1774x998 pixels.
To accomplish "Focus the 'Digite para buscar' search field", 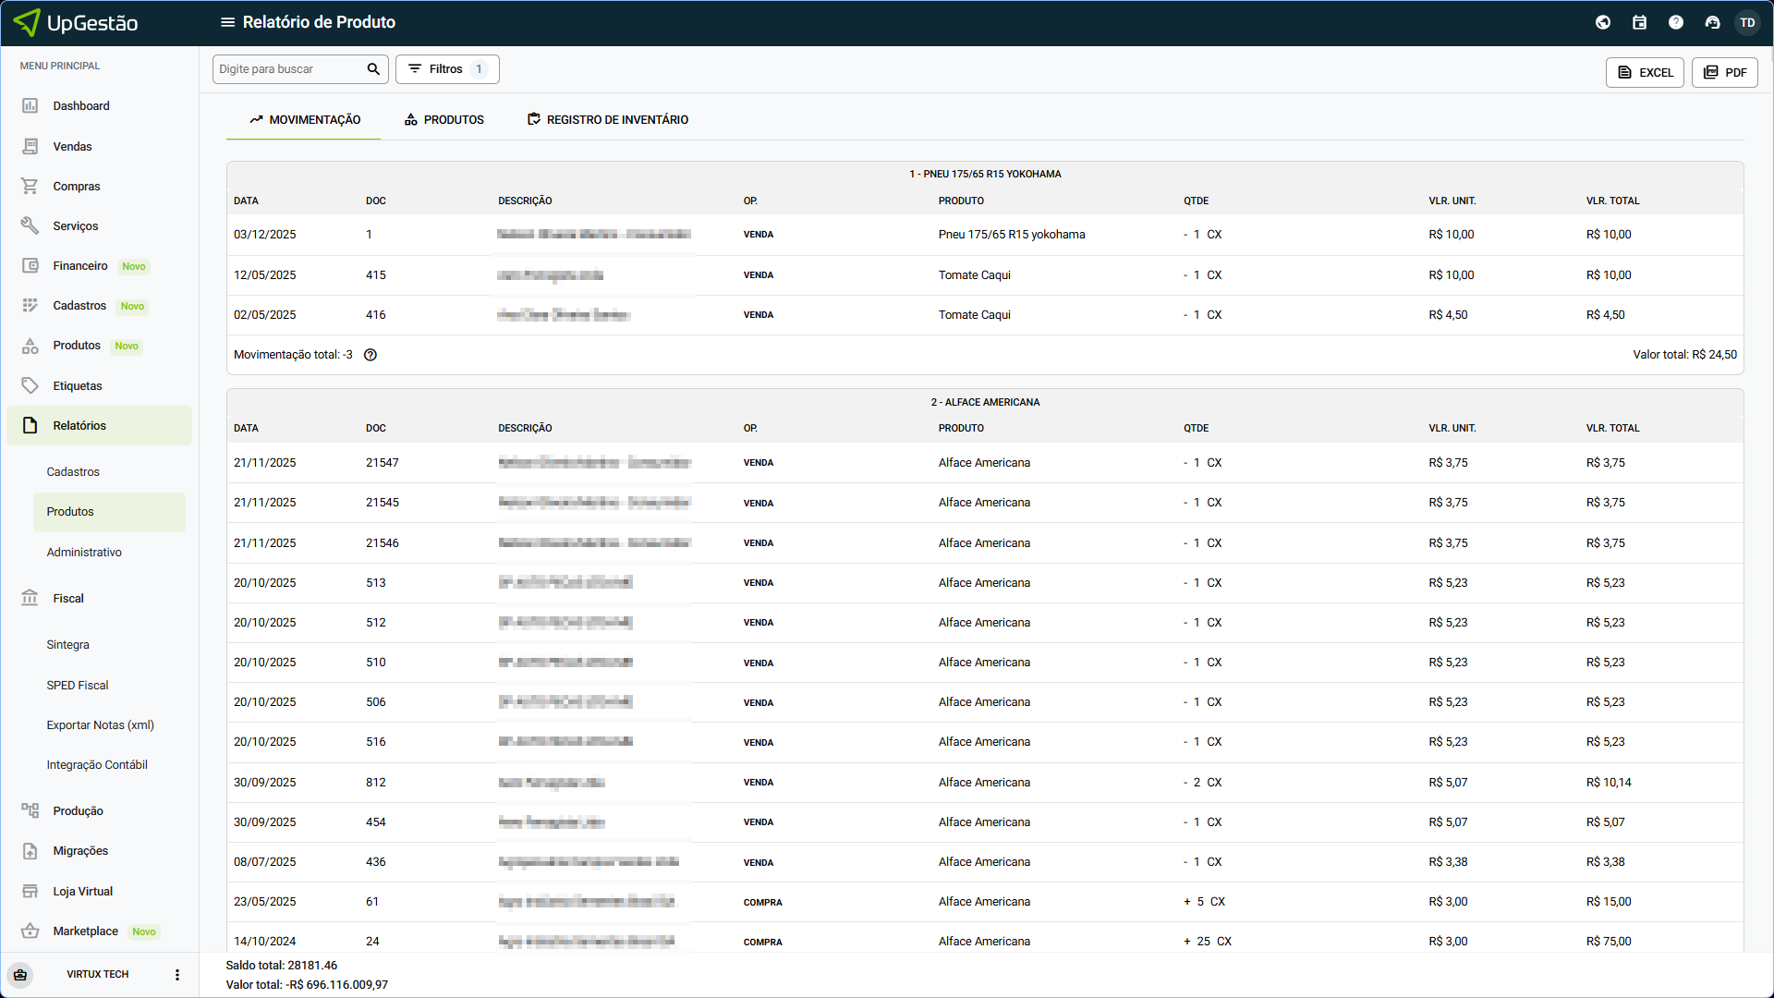I will 288,69.
